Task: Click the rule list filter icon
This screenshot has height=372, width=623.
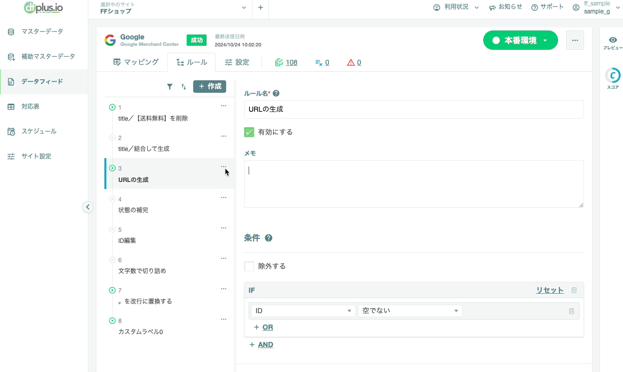Action: click(170, 87)
